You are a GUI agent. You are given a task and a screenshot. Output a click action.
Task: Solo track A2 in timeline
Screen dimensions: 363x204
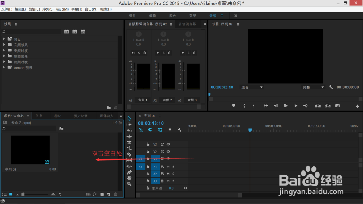click(174, 174)
